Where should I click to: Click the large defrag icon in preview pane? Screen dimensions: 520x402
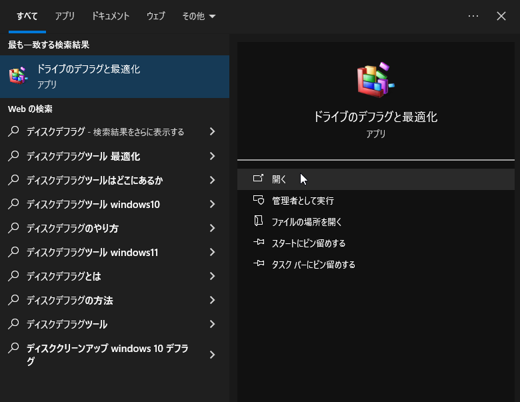point(375,79)
